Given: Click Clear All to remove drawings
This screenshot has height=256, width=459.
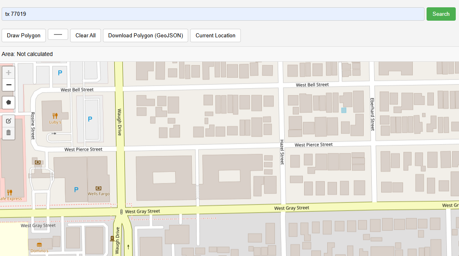Looking at the screenshot, I should (85, 35).
